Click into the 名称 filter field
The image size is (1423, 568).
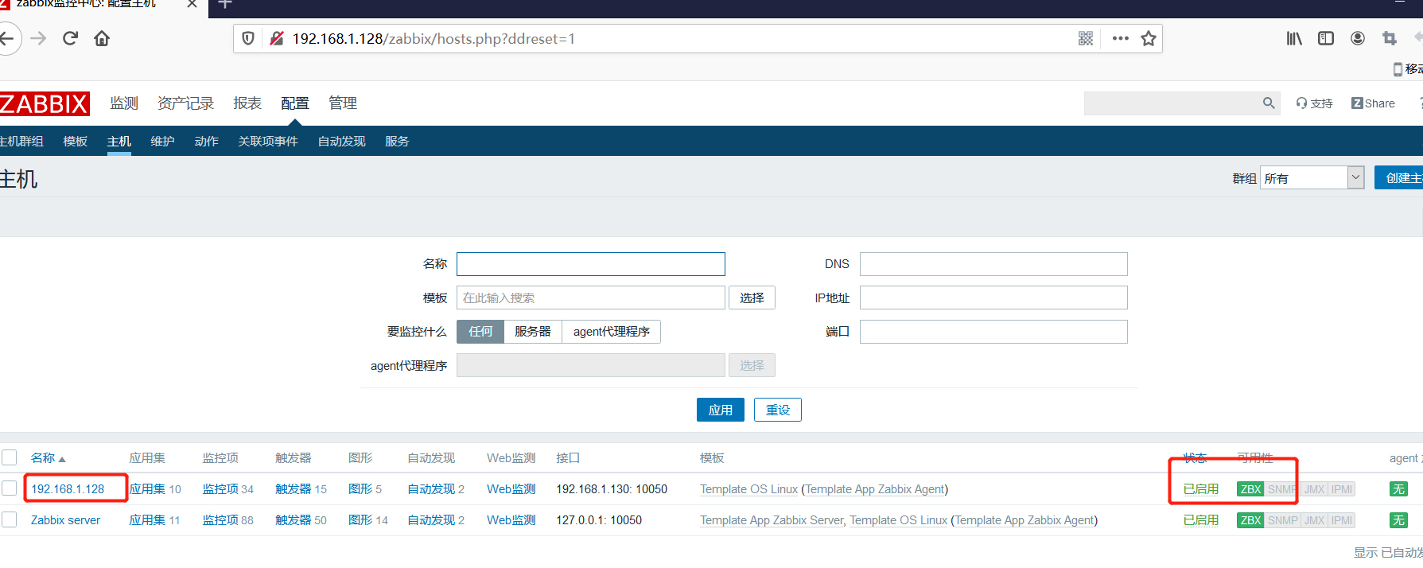click(591, 264)
